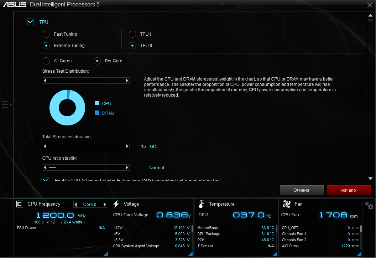This screenshot has width=376, height=258.
Task: Increase Total Stress test duration right arrow
Action: pos(127,146)
